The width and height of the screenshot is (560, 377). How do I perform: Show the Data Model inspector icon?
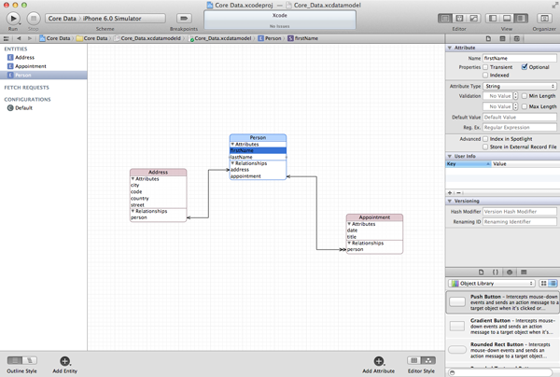(516, 38)
